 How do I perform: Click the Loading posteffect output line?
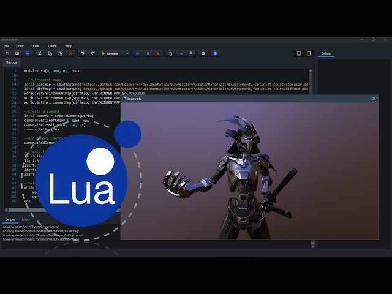[31, 227]
